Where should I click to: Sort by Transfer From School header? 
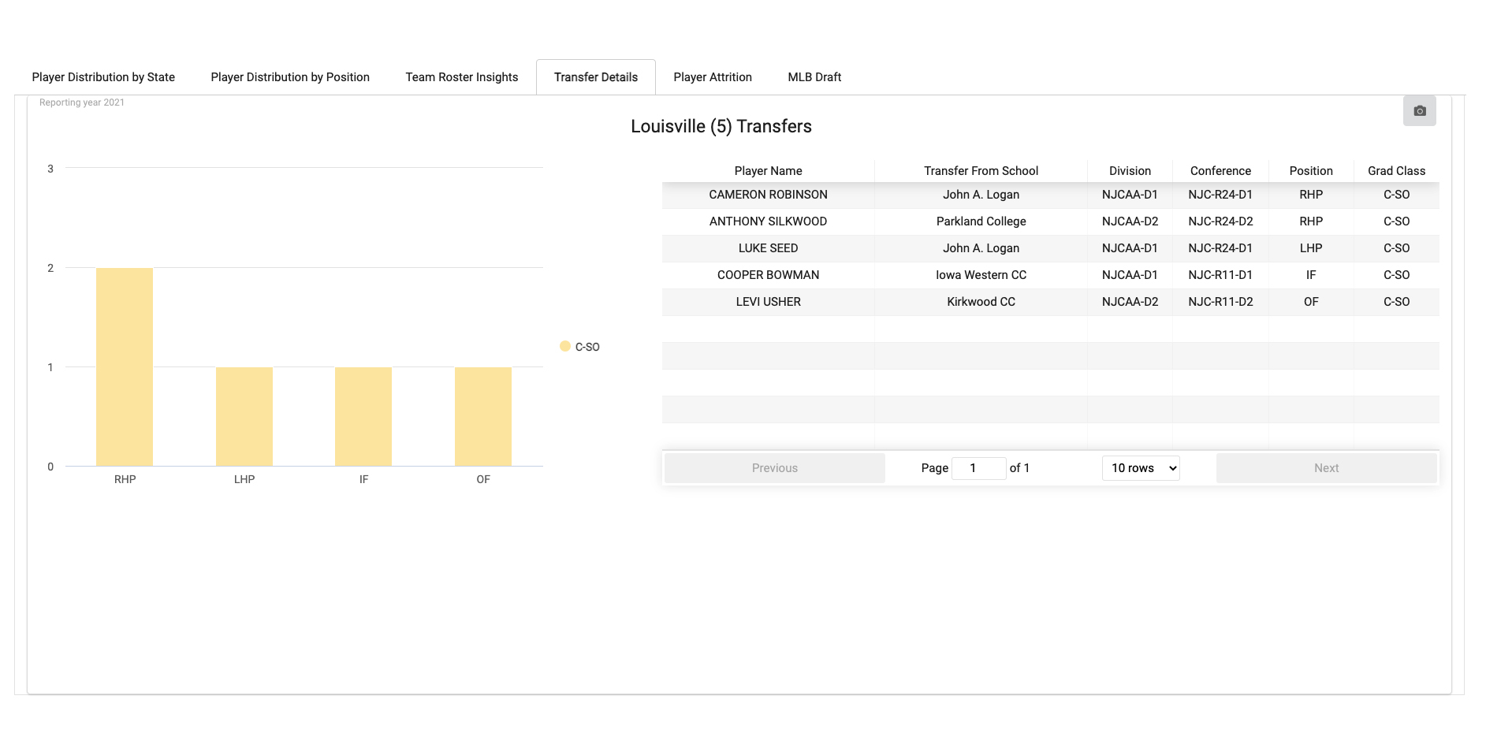[x=981, y=171]
